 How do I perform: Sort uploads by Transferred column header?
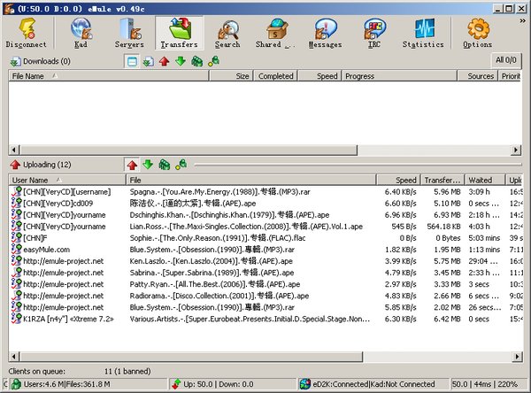tap(442, 181)
